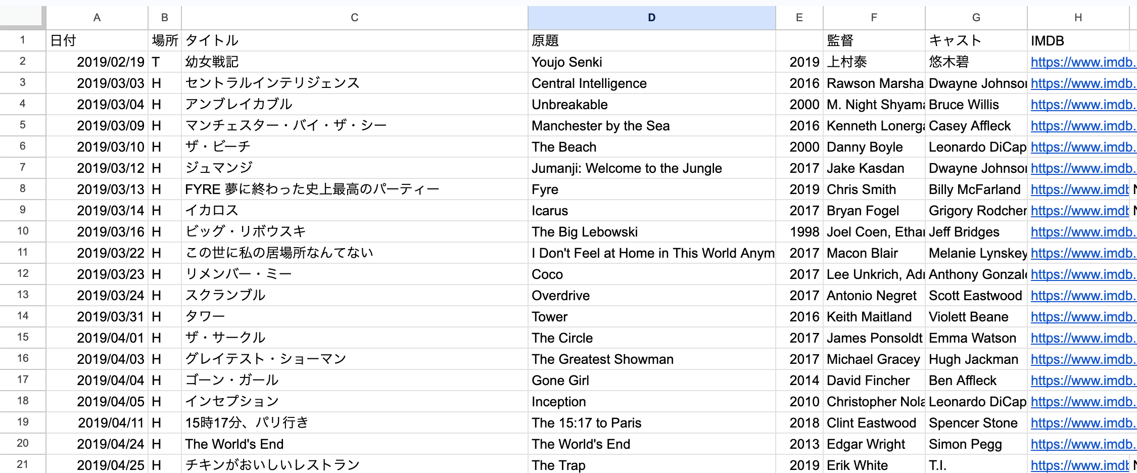Click cell '幼女戦記'
This screenshot has width=1137, height=473.
coord(355,62)
